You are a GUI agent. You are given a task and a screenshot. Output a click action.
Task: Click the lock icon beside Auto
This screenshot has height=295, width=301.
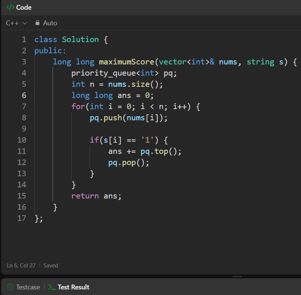(37, 23)
